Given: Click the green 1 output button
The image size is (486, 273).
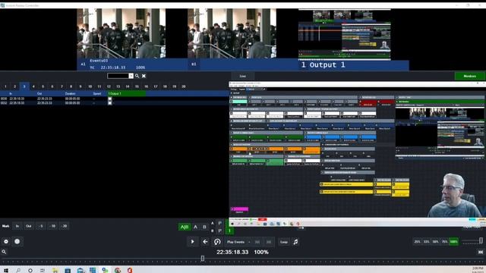Looking at the screenshot, I should pos(229,231).
